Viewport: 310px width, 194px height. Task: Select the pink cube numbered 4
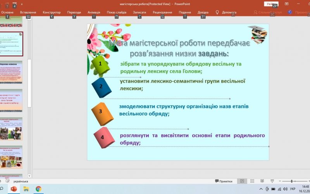pyautogui.click(x=104, y=138)
